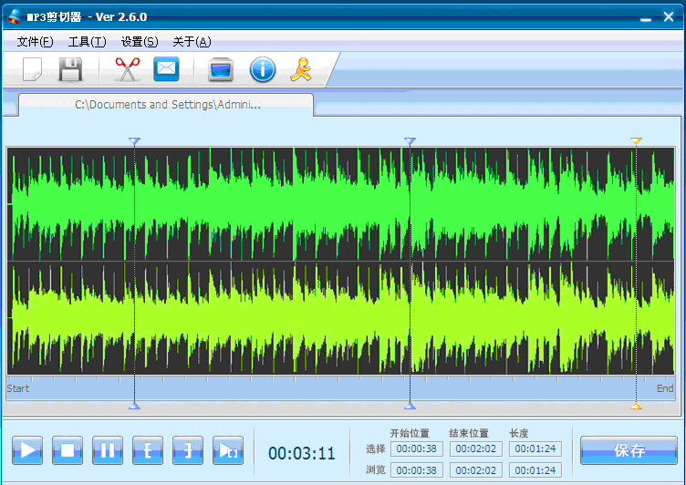Viewport: 686px width, 485px height.
Task: Open the 文件(F) menu
Action: click(35, 42)
